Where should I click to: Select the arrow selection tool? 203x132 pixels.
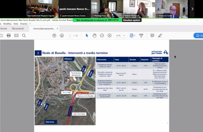[87, 35]
